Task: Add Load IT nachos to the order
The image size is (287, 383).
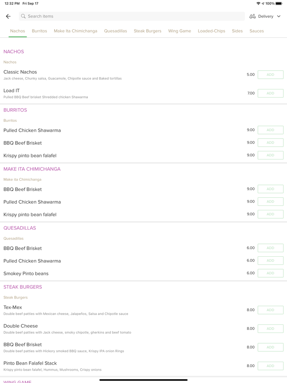Action: pyautogui.click(x=270, y=93)
